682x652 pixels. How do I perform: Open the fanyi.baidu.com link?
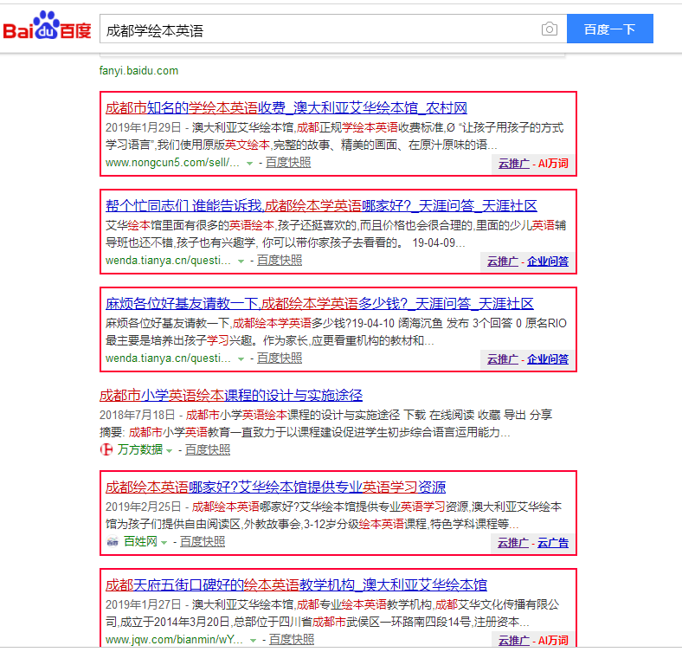(138, 70)
